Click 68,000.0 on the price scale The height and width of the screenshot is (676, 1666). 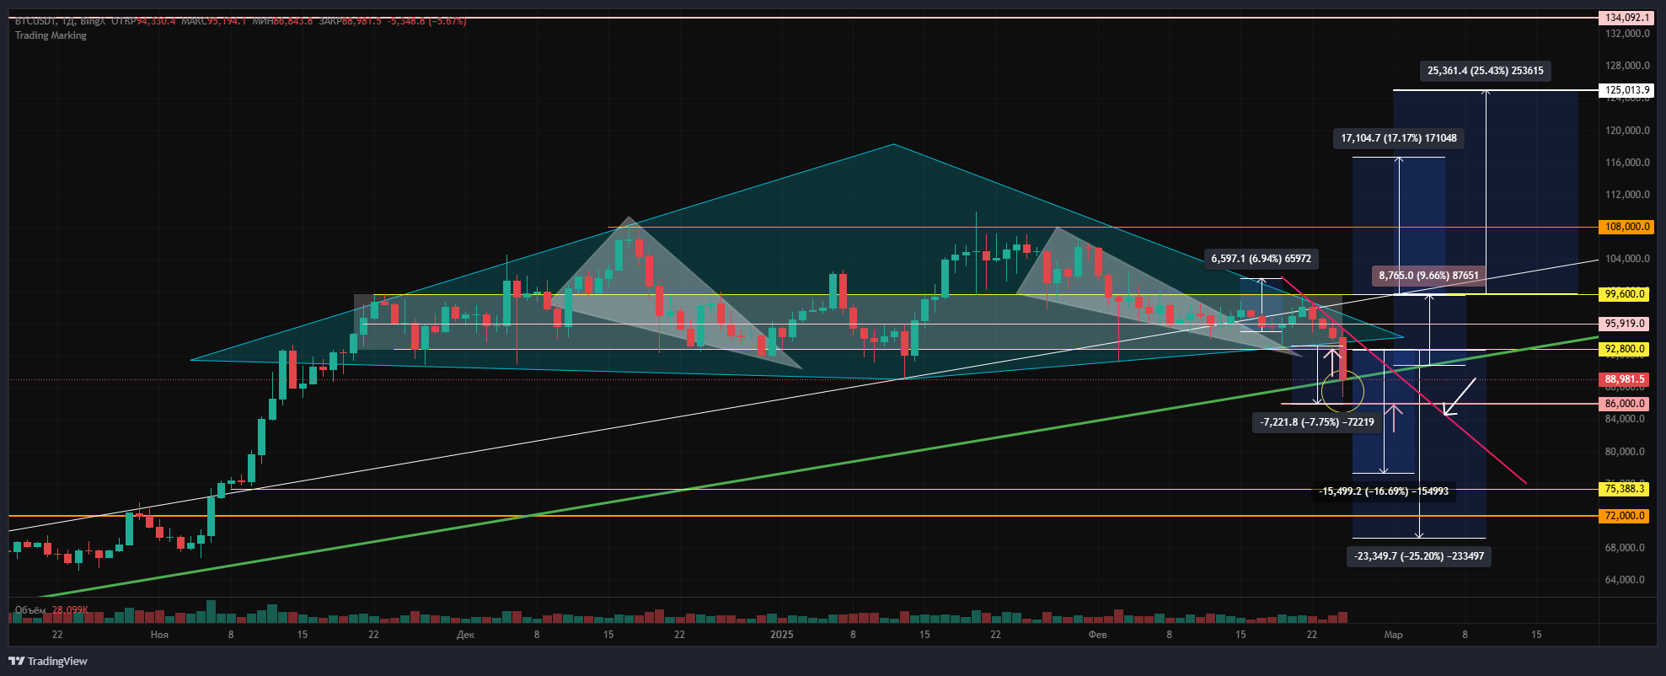(1624, 548)
